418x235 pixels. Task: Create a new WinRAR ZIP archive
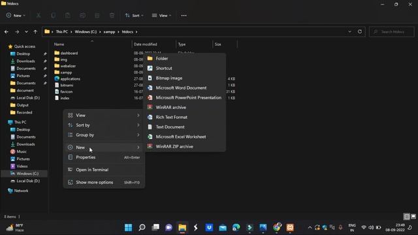pos(185,146)
